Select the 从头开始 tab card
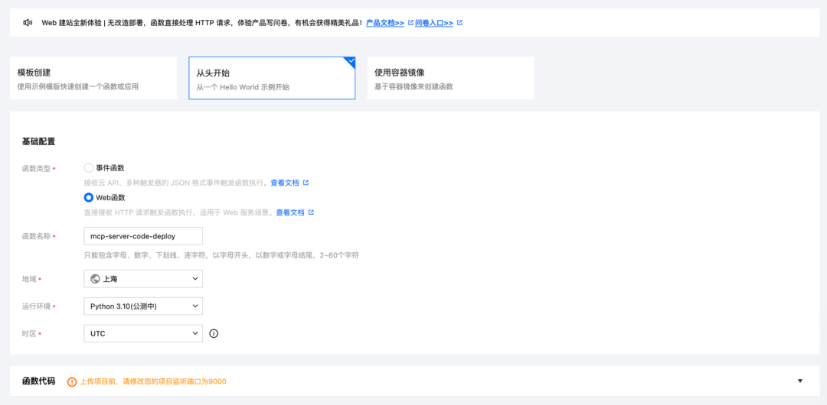The width and height of the screenshot is (827, 405). [x=272, y=78]
